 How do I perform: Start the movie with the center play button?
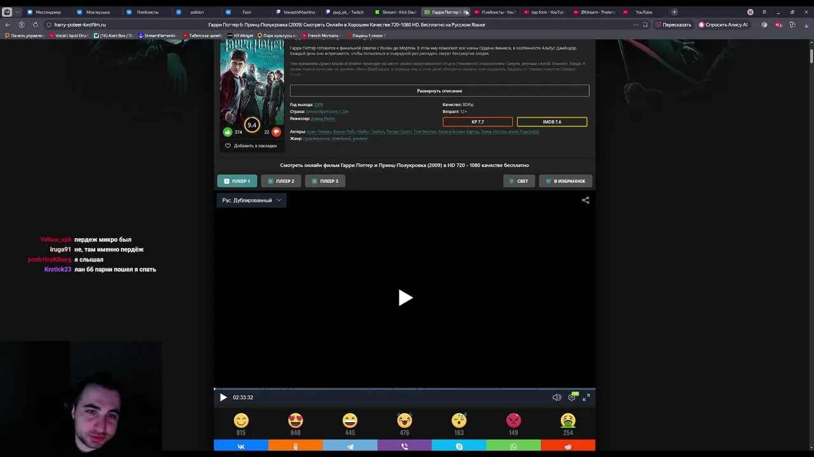(x=405, y=298)
